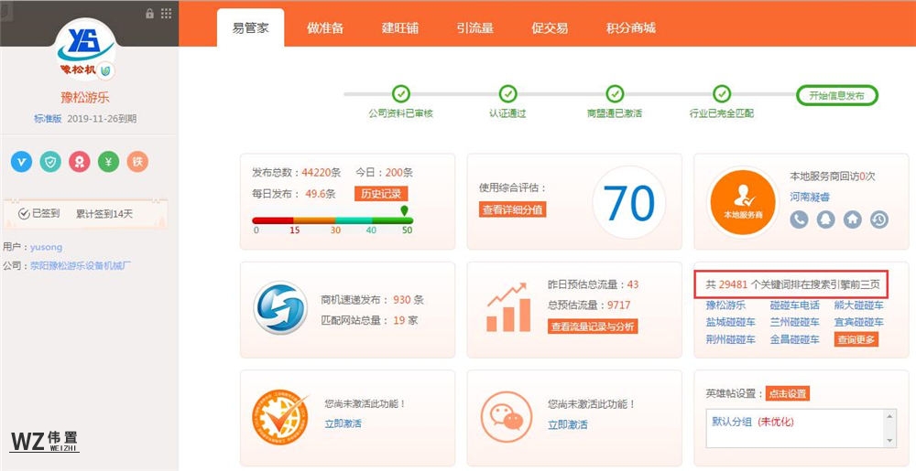Click the teal segment of publish gauge

coord(354,220)
